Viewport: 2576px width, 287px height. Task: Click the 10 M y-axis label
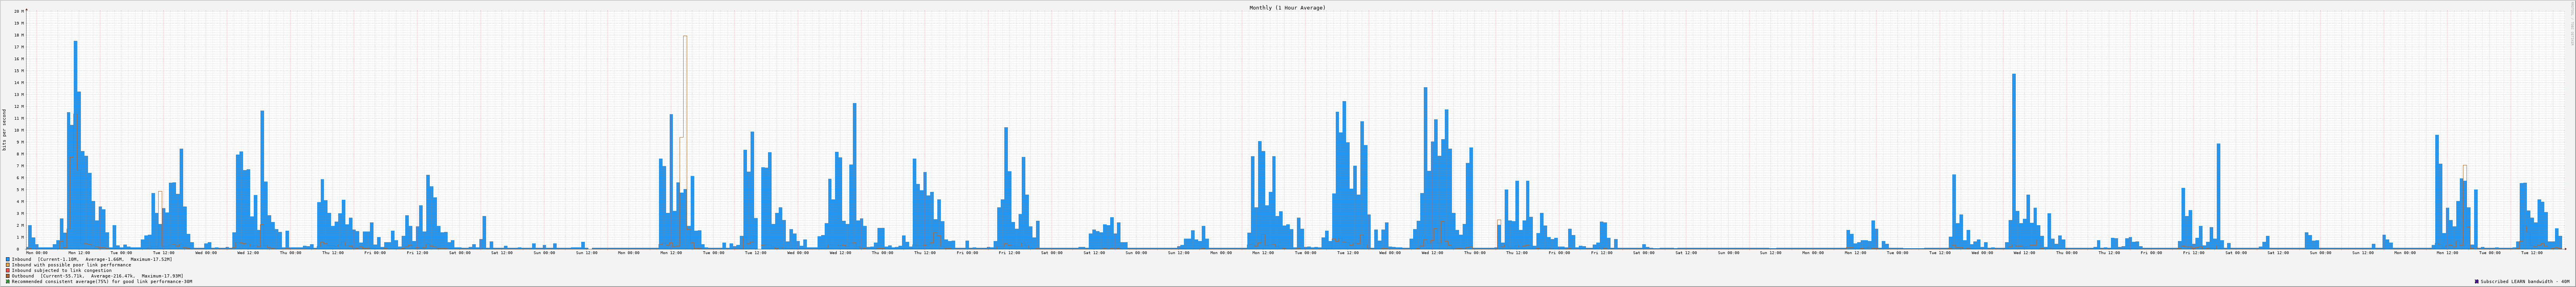[18, 130]
